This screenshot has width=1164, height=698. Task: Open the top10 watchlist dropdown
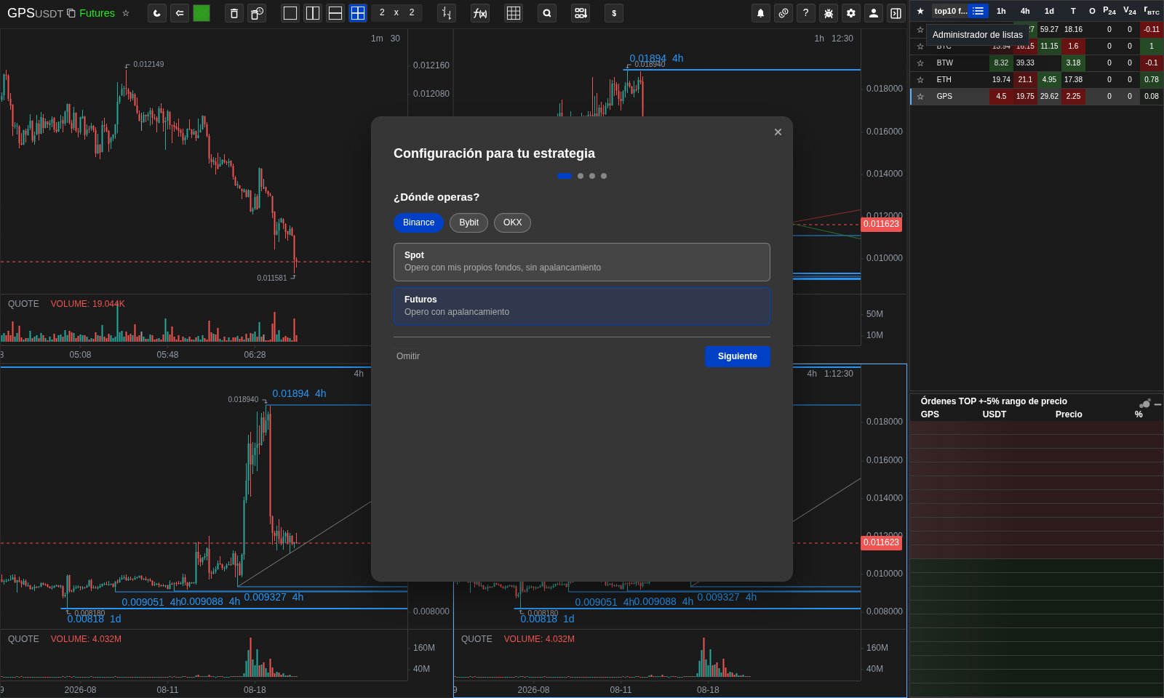coord(950,11)
